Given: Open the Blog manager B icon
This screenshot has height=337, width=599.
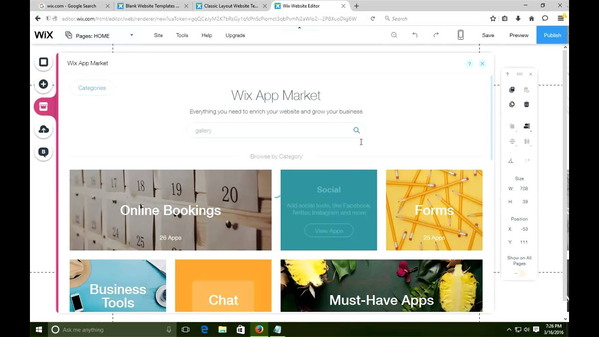Looking at the screenshot, I should point(44,152).
